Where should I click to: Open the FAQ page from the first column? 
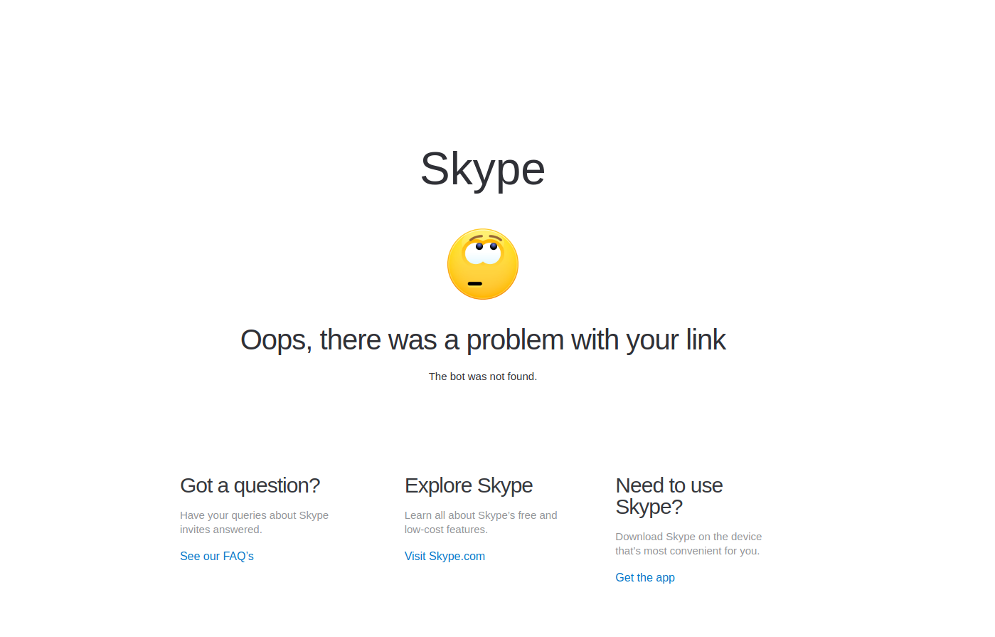pos(216,556)
